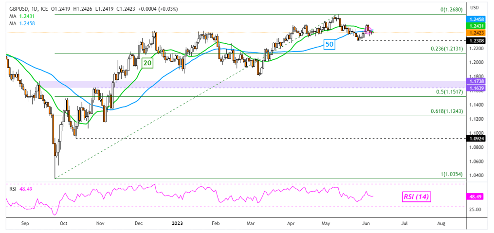This screenshot has height=233, width=494.
Task: Click the black 1.0924 price tag
Action: click(x=476, y=138)
